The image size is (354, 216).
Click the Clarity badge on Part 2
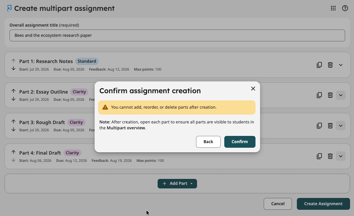[x=79, y=92]
